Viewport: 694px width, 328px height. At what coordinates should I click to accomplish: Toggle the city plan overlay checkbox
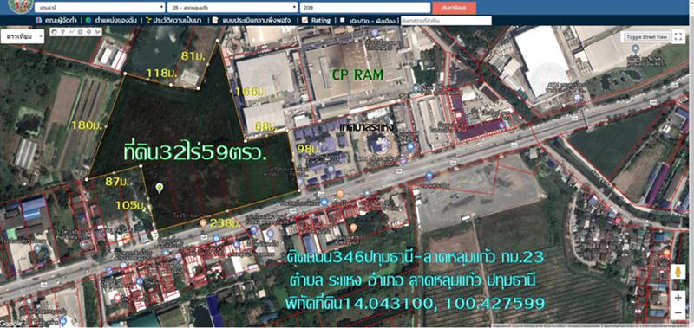pyautogui.click(x=342, y=20)
